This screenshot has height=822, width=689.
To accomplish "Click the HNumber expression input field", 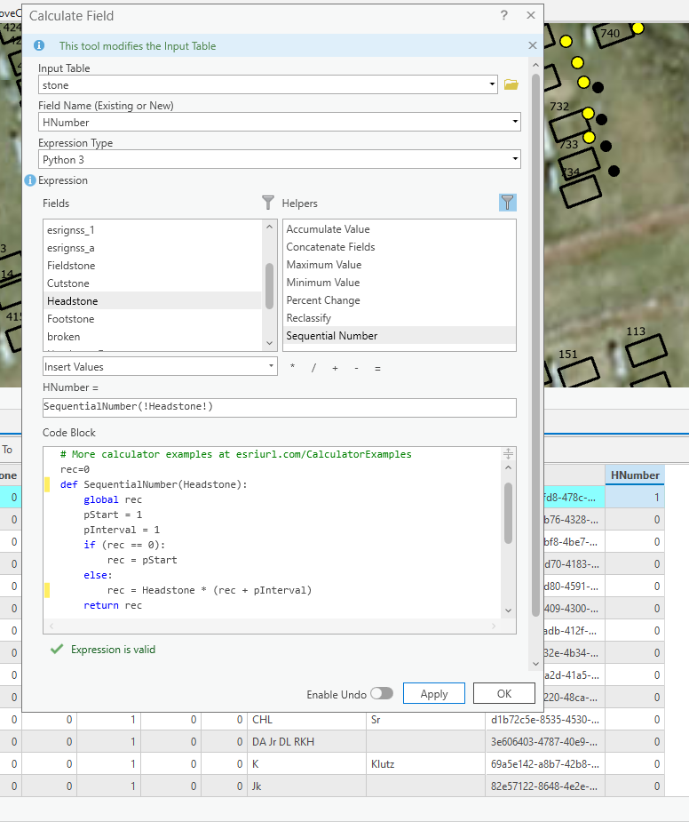I will [x=279, y=407].
